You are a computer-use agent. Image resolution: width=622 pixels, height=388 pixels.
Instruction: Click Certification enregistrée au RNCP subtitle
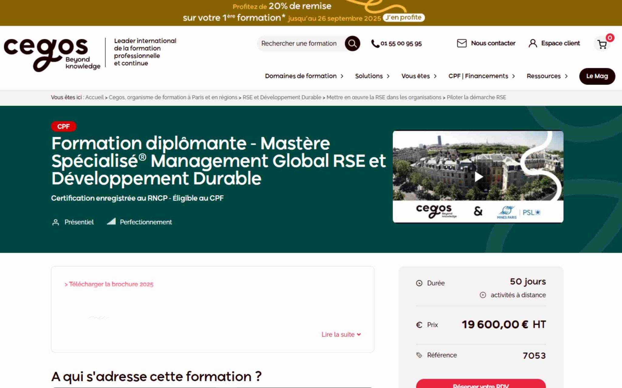tap(137, 198)
